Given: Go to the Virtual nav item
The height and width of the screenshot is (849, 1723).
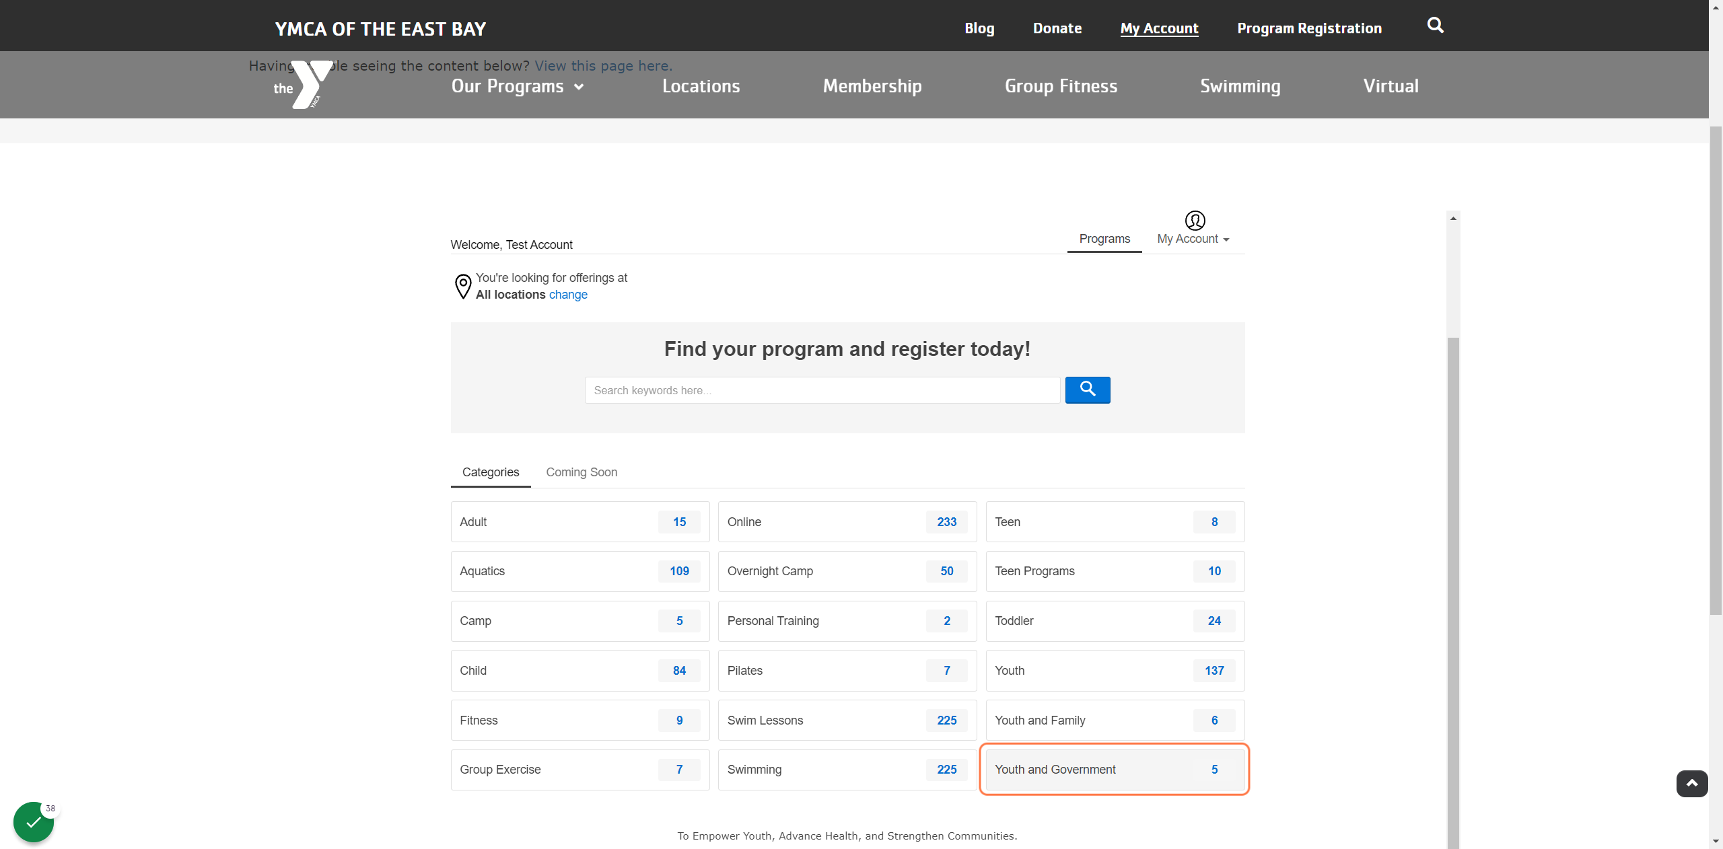Looking at the screenshot, I should [1391, 86].
